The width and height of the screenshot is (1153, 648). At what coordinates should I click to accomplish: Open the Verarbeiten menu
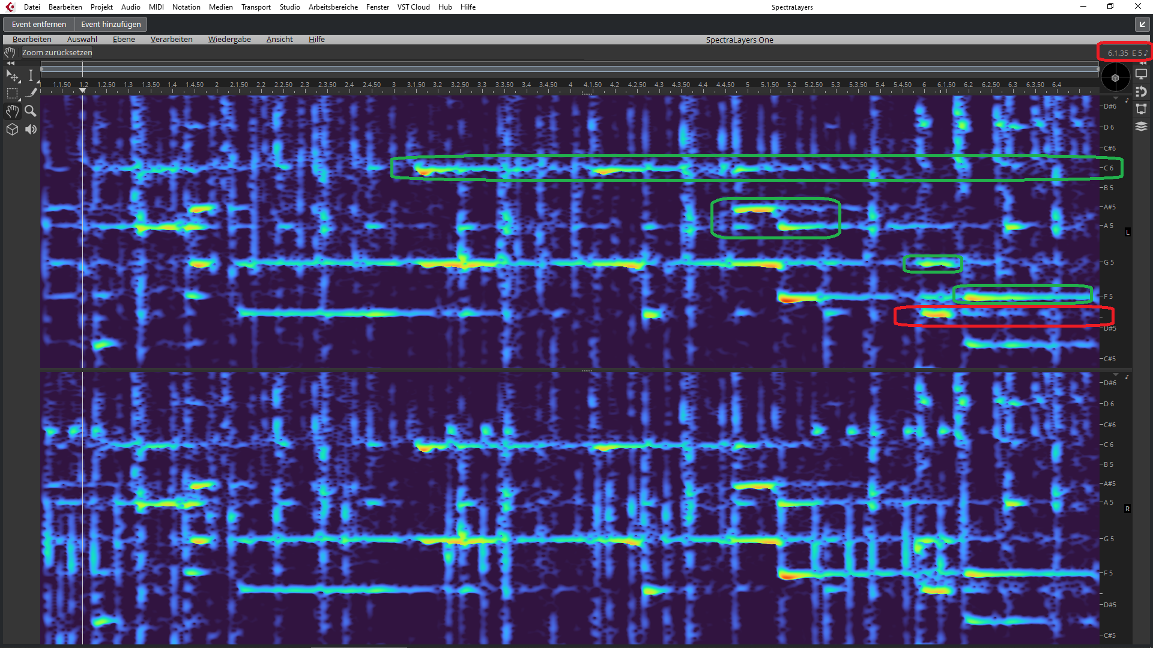(x=171, y=40)
